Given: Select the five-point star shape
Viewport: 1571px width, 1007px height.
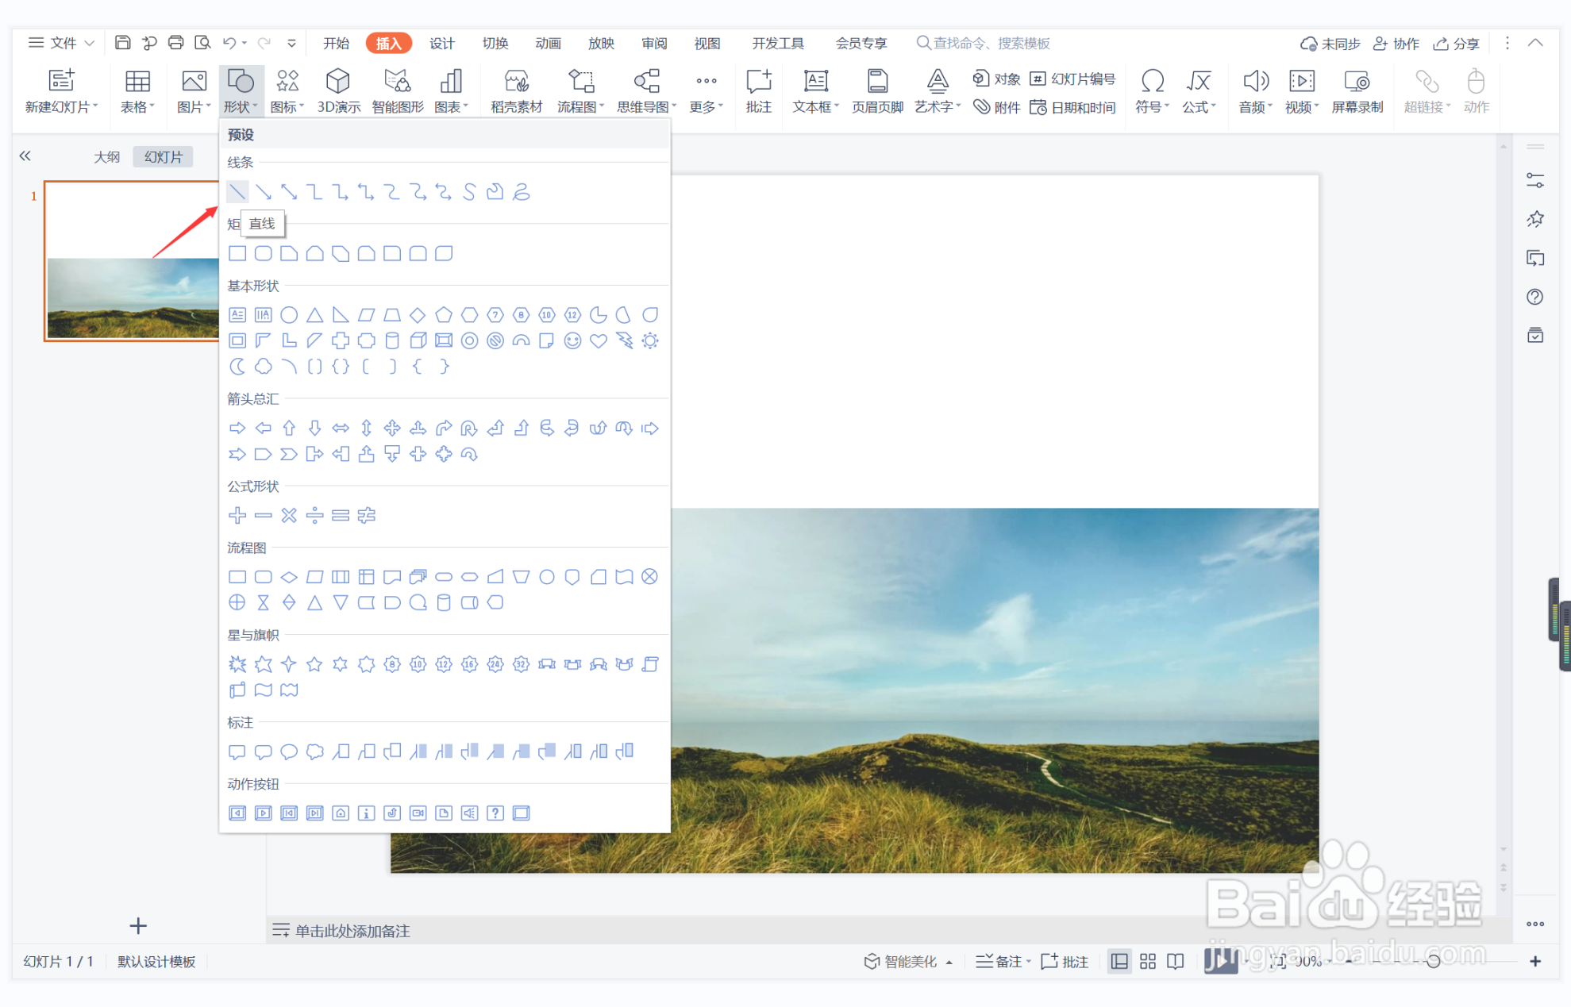Looking at the screenshot, I should [x=314, y=664].
